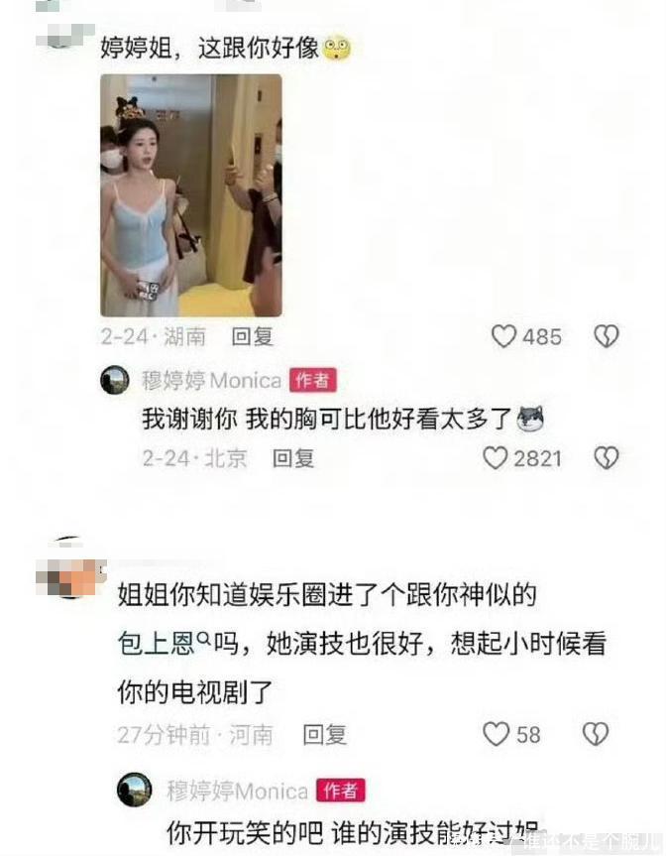Tap the blurred avatar of 河南 commenter

click(x=71, y=577)
